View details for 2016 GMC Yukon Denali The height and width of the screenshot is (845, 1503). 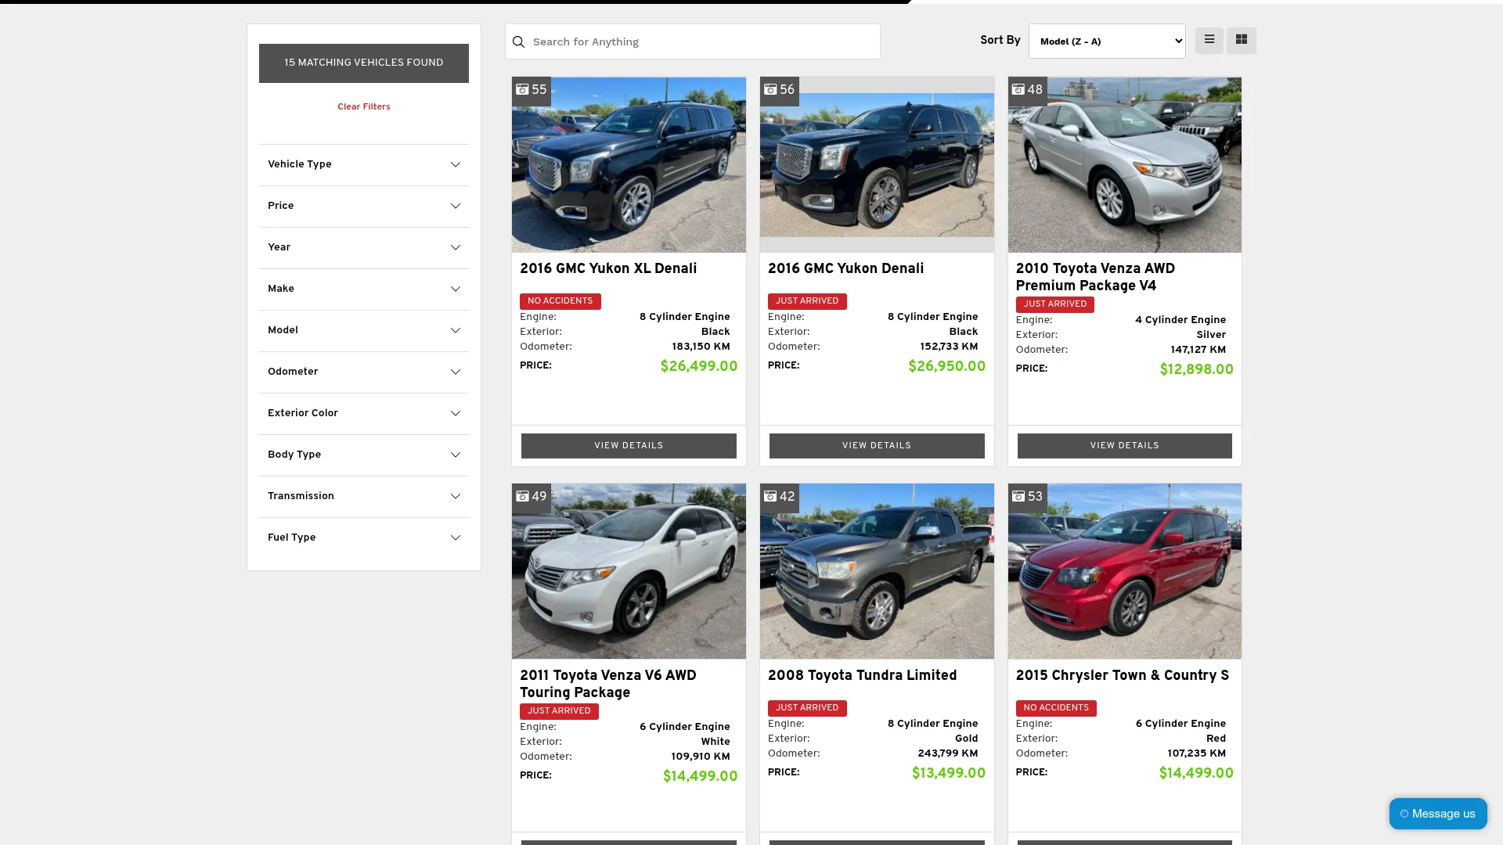point(877,446)
